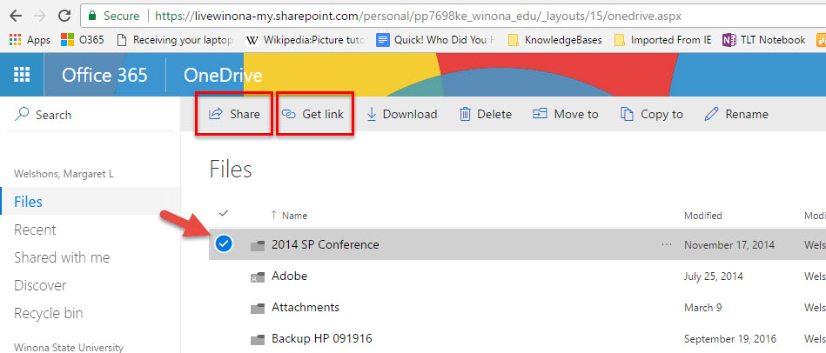Click the Get link toolbar button
Viewport: 826px width, 353px height.
(x=314, y=114)
